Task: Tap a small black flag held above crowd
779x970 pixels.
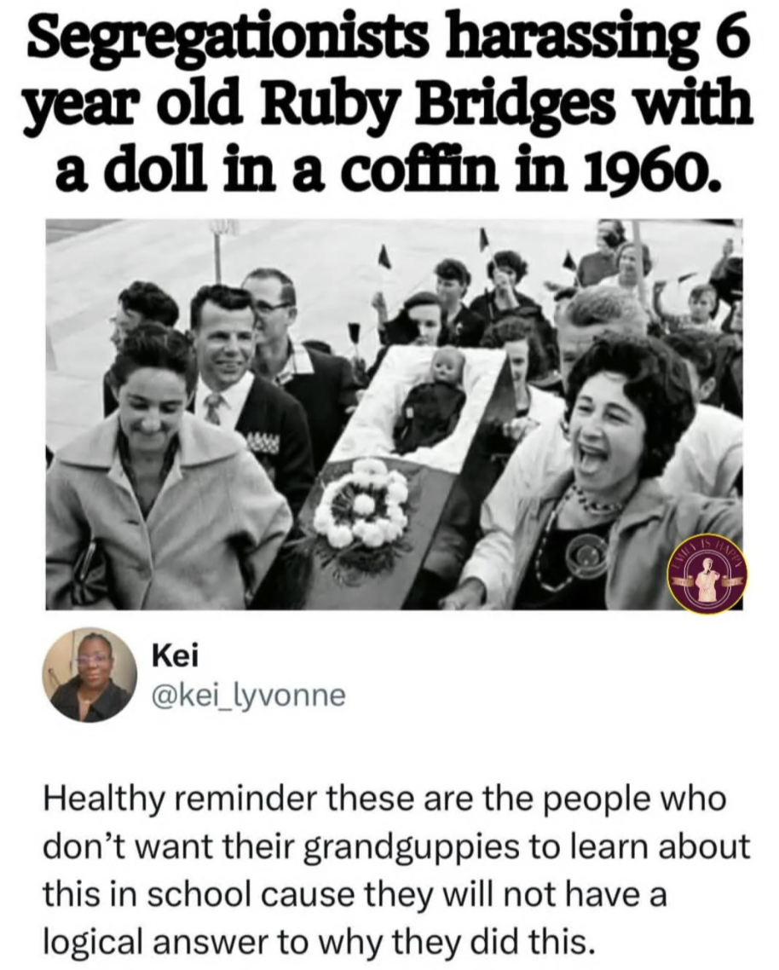Action: click(x=386, y=255)
